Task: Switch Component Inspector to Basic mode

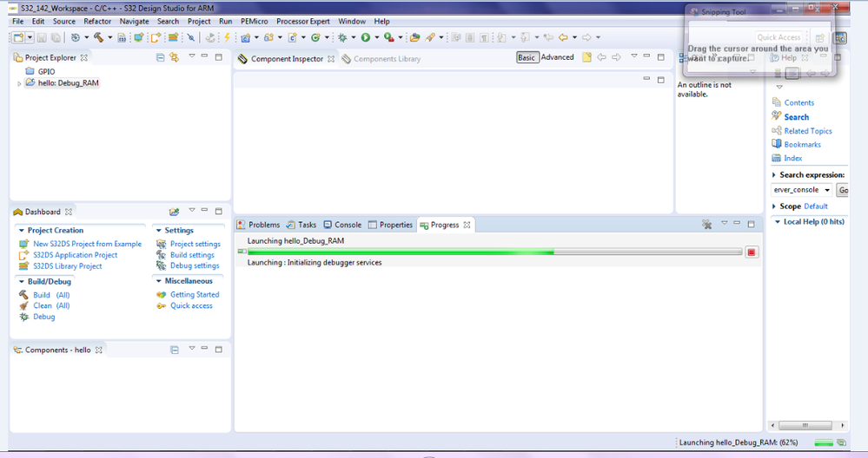Action: pyautogui.click(x=527, y=57)
